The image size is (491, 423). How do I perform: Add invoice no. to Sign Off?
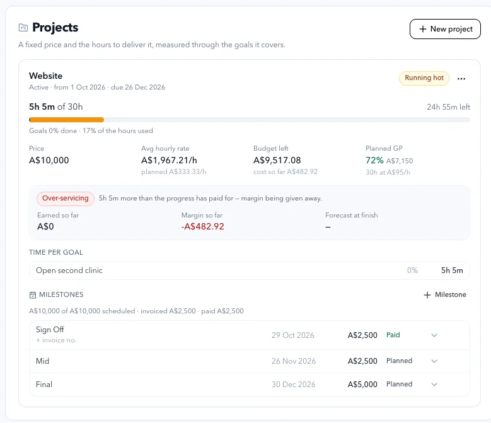(56, 340)
